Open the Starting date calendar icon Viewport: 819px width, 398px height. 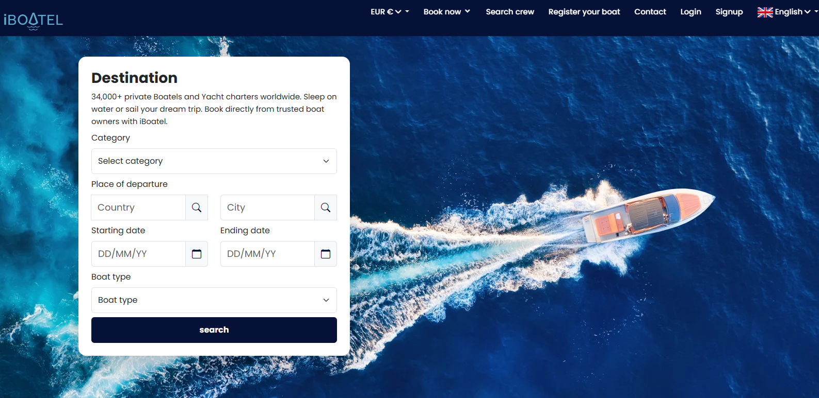point(197,254)
